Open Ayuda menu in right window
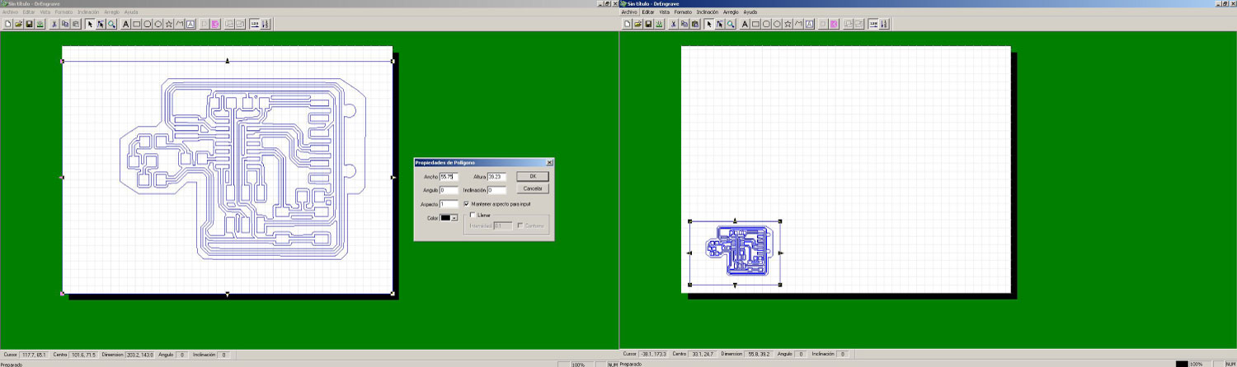Screen dimensions: 1237x367 coord(750,12)
